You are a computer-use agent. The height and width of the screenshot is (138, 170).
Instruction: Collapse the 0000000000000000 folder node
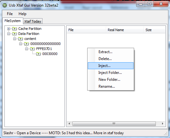(x=20, y=44)
